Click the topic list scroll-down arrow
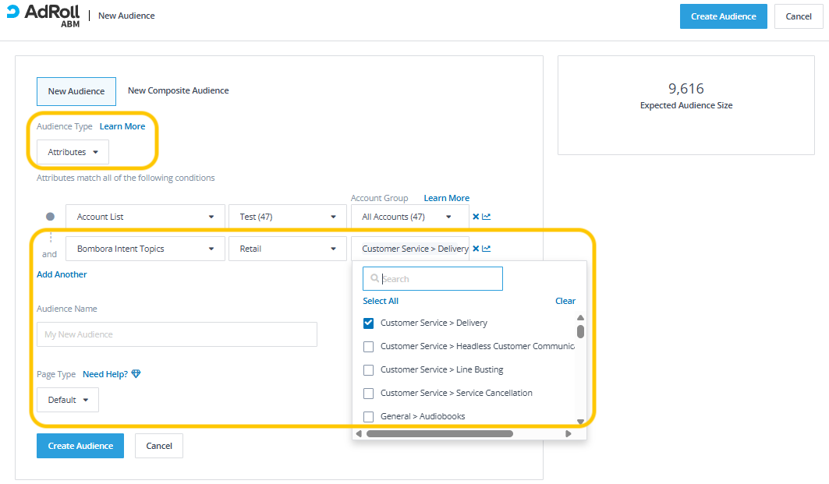Image resolution: width=829 pixels, height=484 pixels. (580, 422)
